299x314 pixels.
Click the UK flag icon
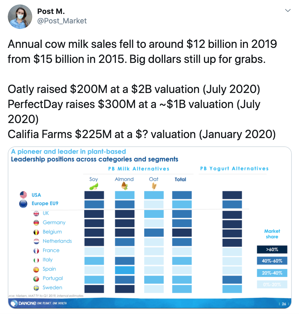tap(36, 214)
